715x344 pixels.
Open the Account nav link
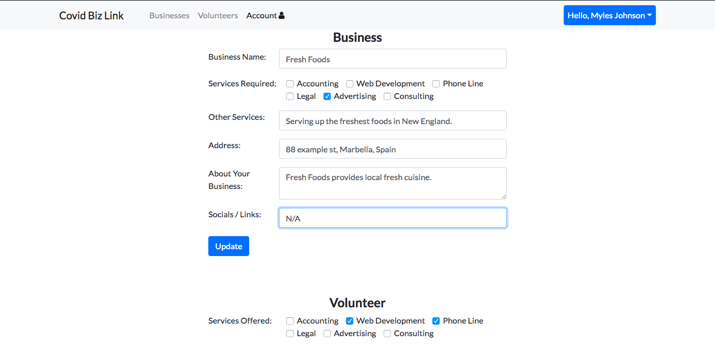coord(265,16)
